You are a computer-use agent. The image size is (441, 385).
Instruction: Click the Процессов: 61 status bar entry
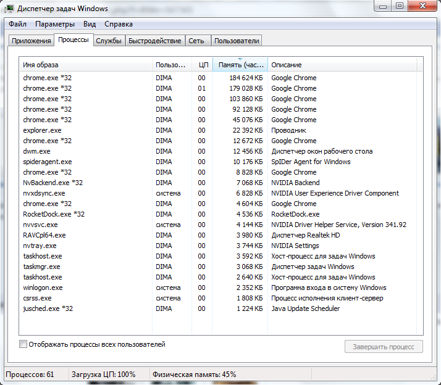[30, 375]
